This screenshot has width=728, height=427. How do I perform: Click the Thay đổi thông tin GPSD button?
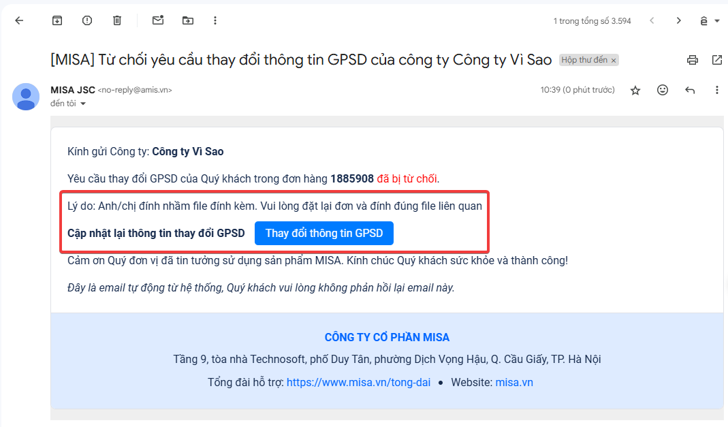pos(324,233)
